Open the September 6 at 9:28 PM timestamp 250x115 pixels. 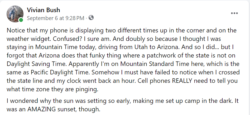pos(55,18)
